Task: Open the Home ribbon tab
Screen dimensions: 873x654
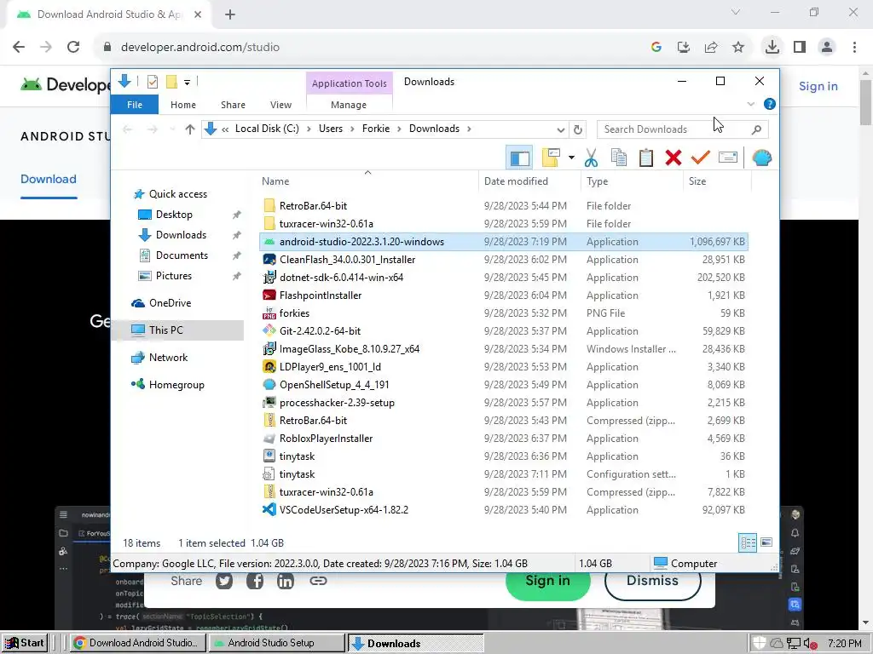Action: 183,105
